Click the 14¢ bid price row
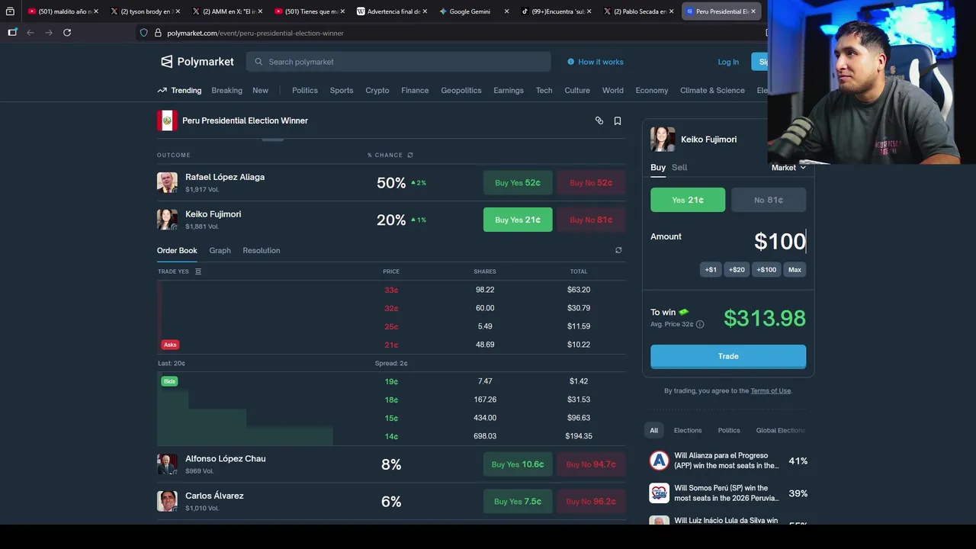This screenshot has width=976, height=549. (x=391, y=436)
